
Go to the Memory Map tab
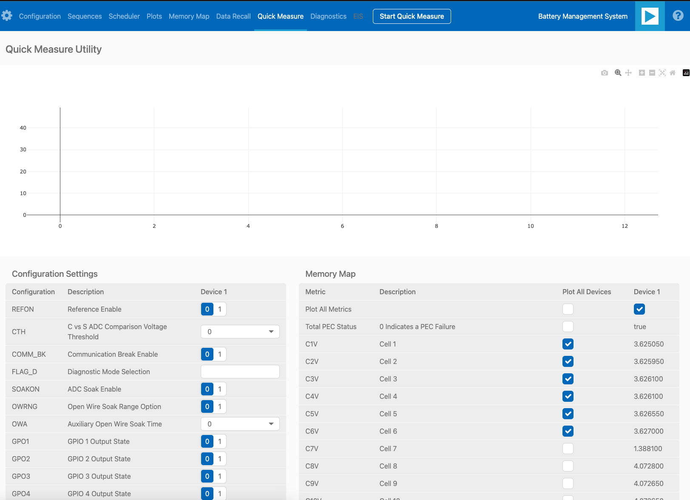pos(189,16)
